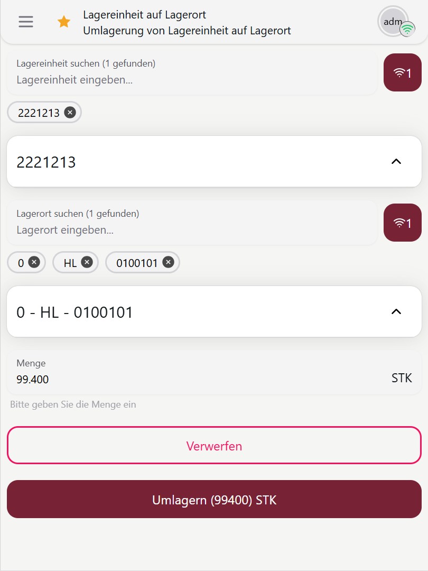Screen dimensions: 428x571
Task: Click the Menge quantity input field
Action: coord(196,379)
